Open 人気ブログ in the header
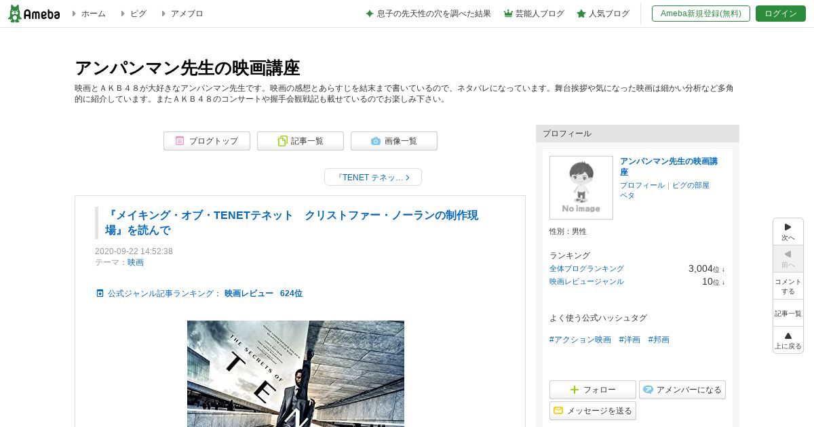Viewport: 814px width, 427px height. [x=603, y=14]
